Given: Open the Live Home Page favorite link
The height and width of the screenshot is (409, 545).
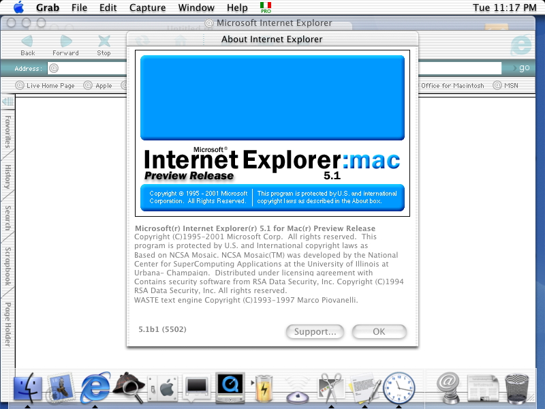Looking at the screenshot, I should click(45, 86).
